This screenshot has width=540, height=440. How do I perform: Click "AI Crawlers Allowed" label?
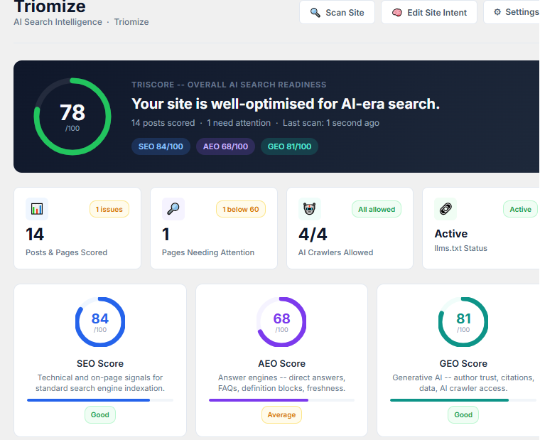click(335, 252)
